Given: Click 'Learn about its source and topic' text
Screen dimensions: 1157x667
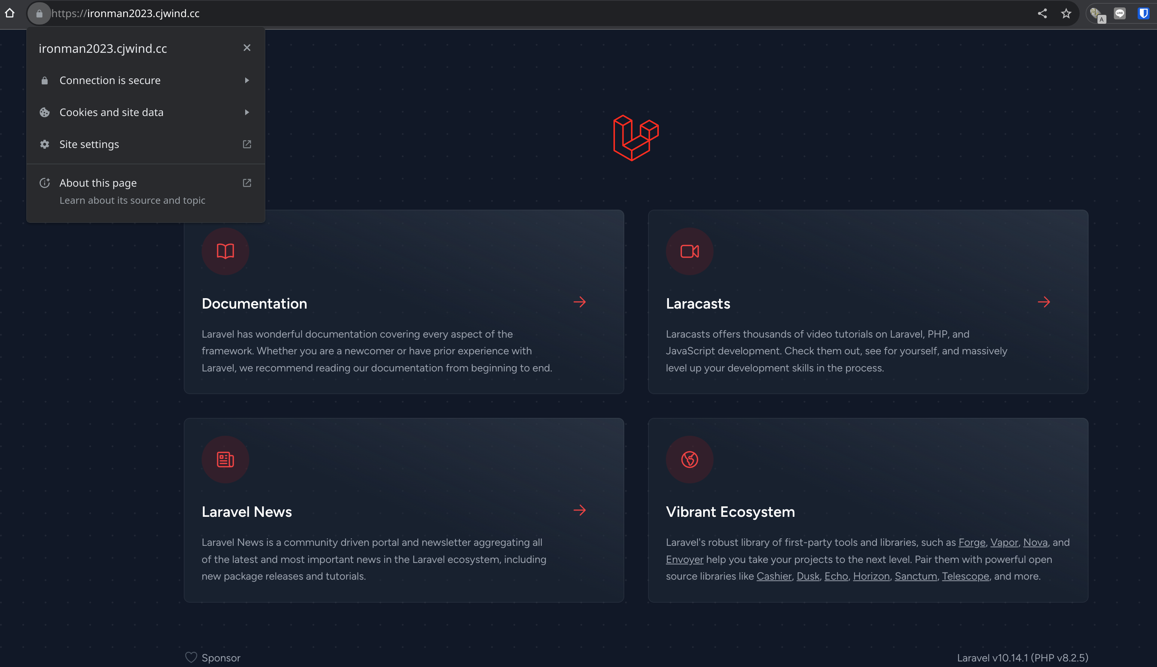Looking at the screenshot, I should tap(132, 200).
